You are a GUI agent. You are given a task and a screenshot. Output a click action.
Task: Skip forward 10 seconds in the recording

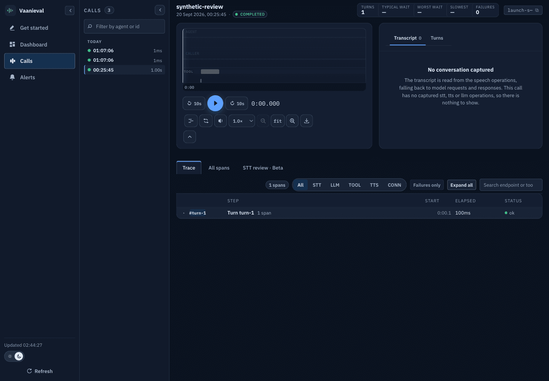point(237,103)
